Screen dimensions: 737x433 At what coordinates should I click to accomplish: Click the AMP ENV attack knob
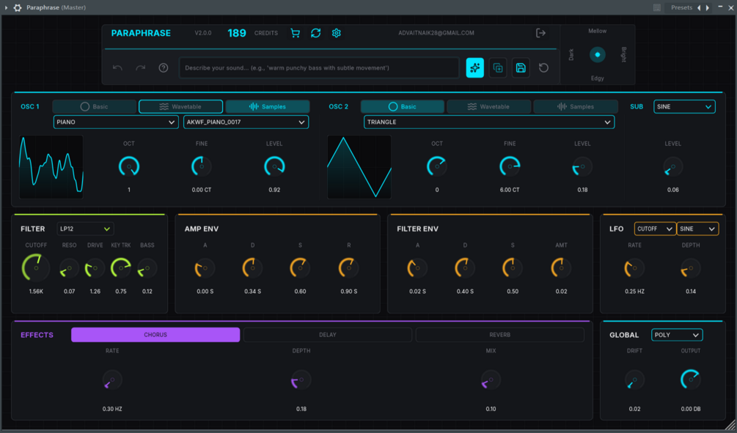point(205,268)
